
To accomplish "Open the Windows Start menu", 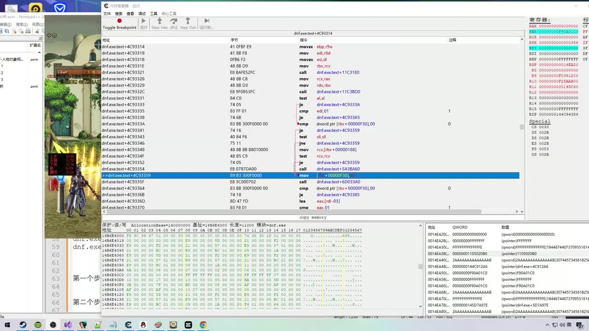I will [x=8, y=325].
